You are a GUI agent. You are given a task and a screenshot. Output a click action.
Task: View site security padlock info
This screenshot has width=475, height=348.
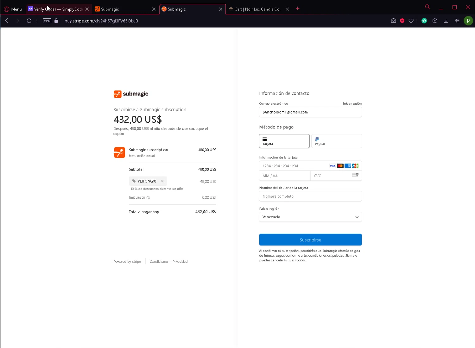click(x=56, y=21)
